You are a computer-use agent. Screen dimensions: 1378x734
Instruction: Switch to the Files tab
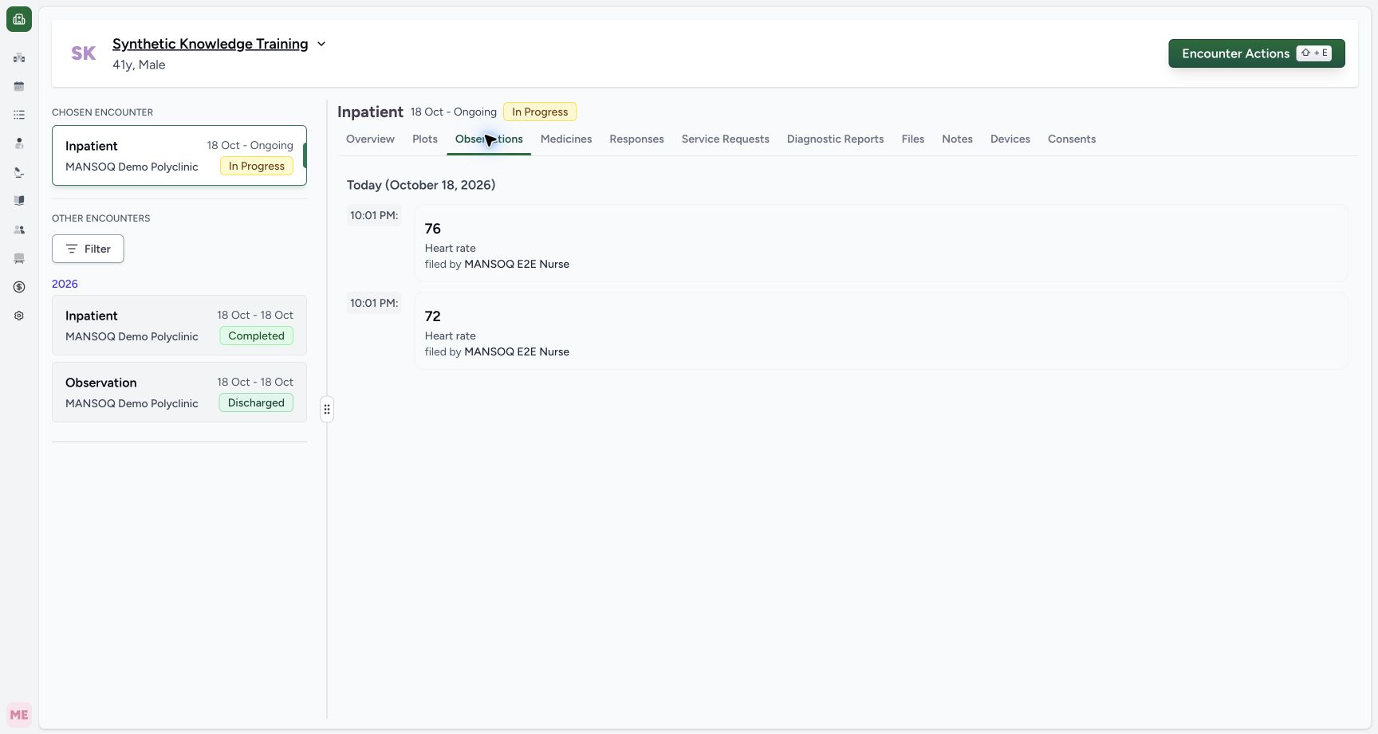(x=913, y=139)
